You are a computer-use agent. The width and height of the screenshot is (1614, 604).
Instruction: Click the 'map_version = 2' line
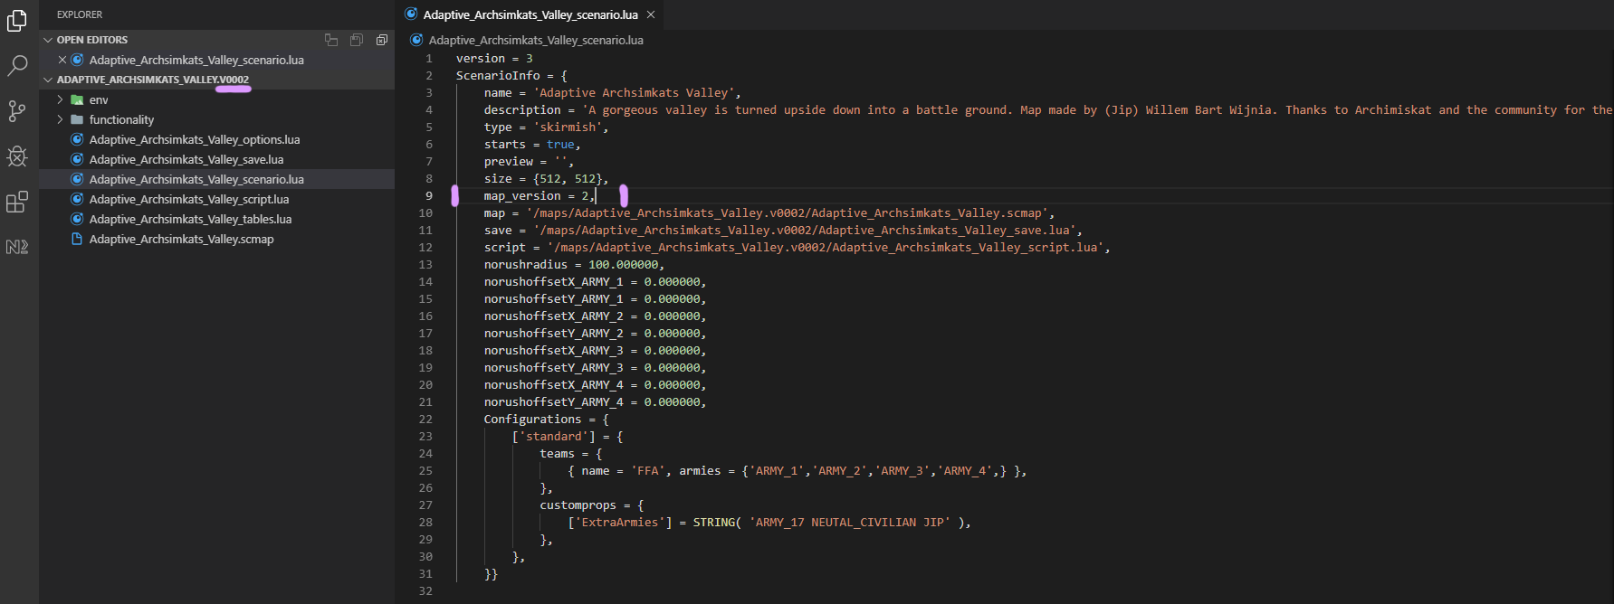tap(540, 195)
